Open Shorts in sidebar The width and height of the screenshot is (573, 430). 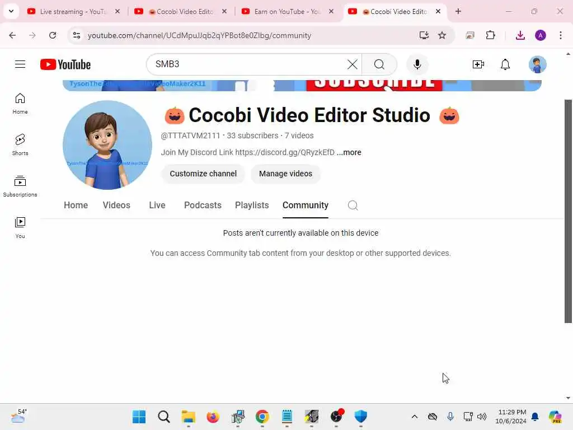tap(20, 145)
